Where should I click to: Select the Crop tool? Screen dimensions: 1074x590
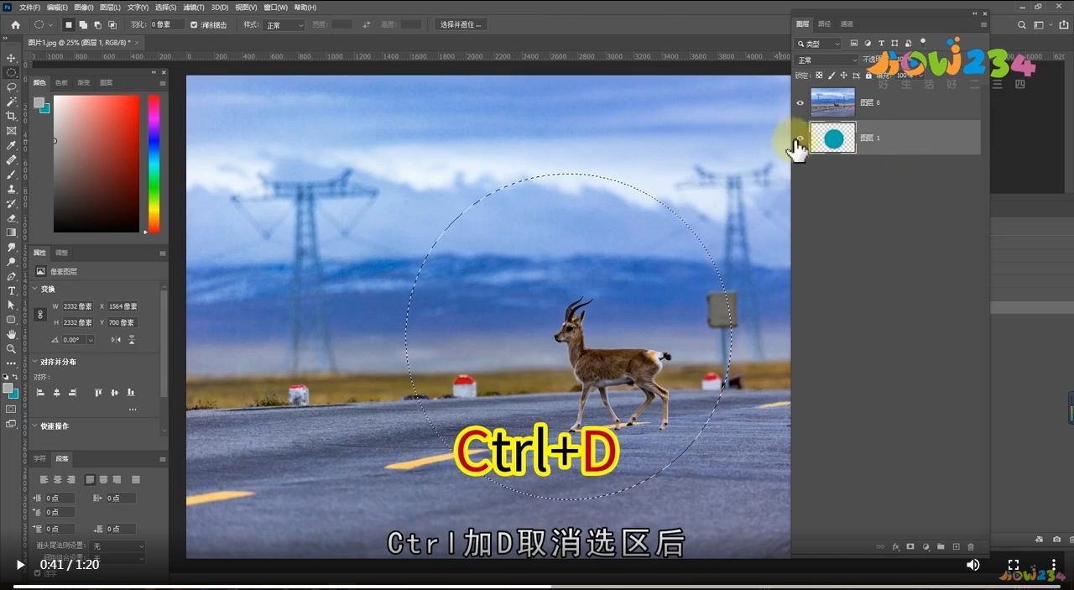point(12,116)
